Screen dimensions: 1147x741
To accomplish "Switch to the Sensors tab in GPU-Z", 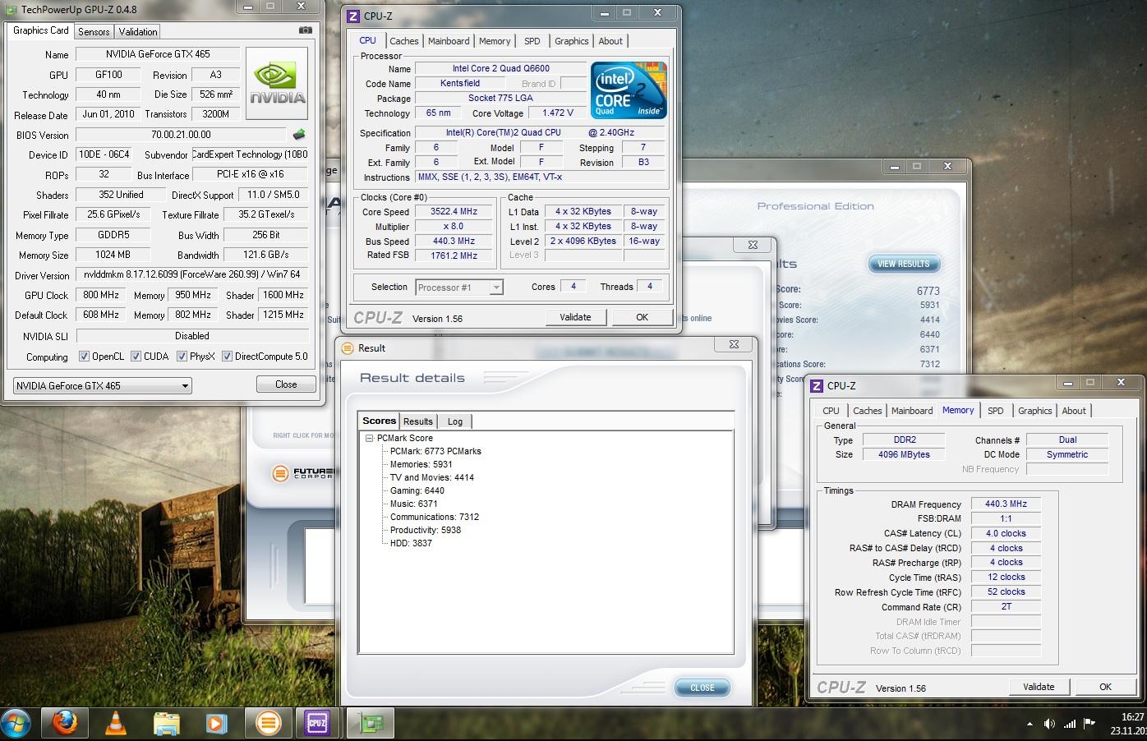I will click(94, 31).
